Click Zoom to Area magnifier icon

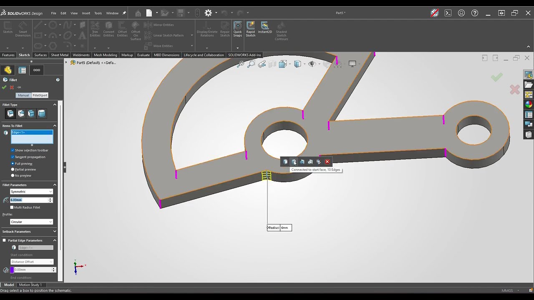251,64
